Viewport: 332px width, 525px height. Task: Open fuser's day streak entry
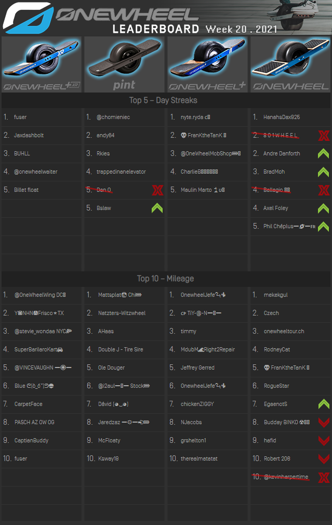[20, 117]
